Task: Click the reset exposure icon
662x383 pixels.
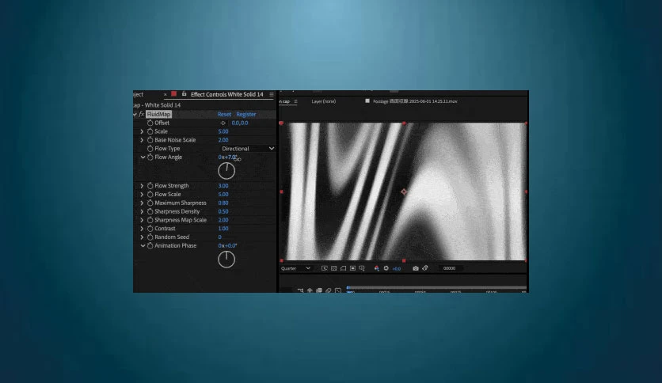Action: click(x=386, y=268)
